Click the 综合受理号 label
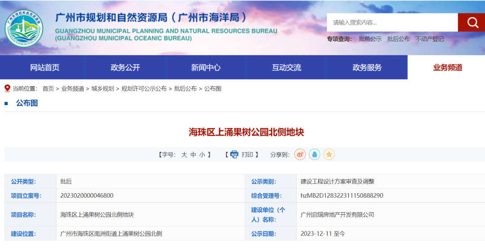 tap(266, 196)
